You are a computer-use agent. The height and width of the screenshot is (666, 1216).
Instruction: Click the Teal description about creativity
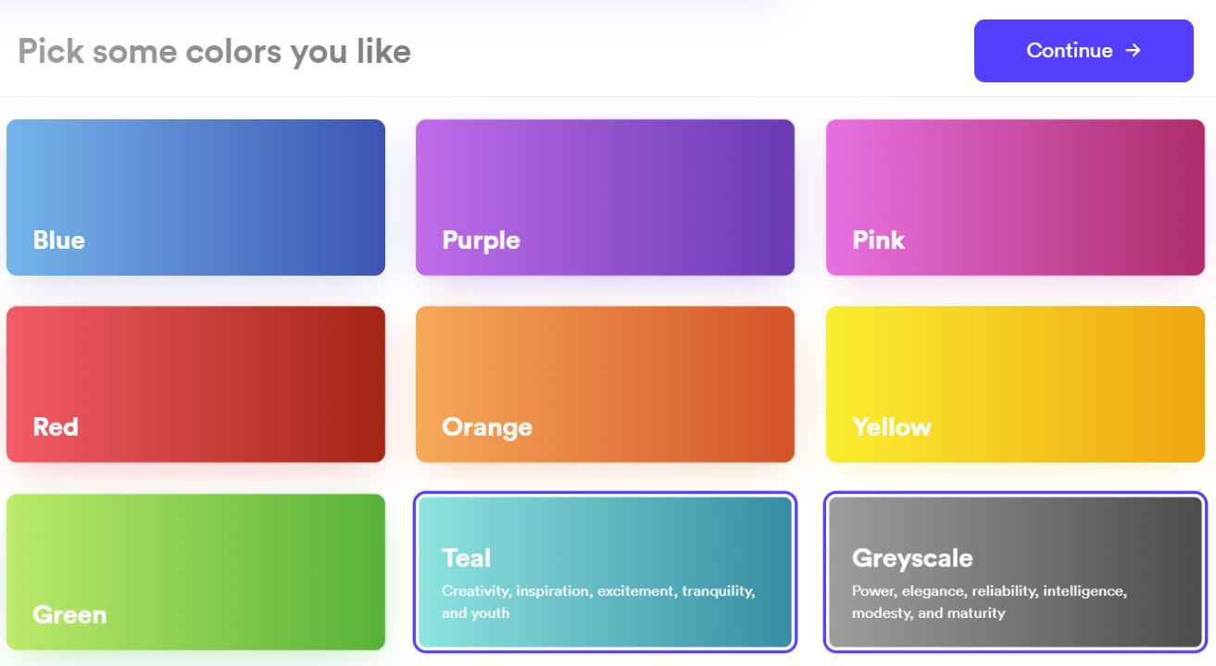(x=598, y=601)
